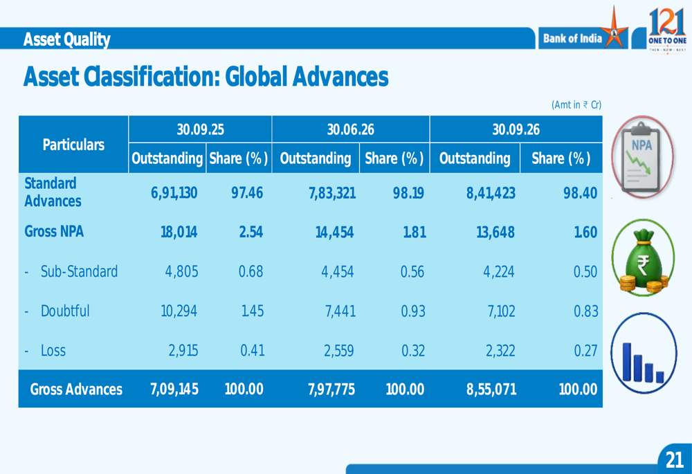Viewport: 692px width, 474px height.
Task: Click Loss value 2,915
Action: pyautogui.click(x=183, y=351)
